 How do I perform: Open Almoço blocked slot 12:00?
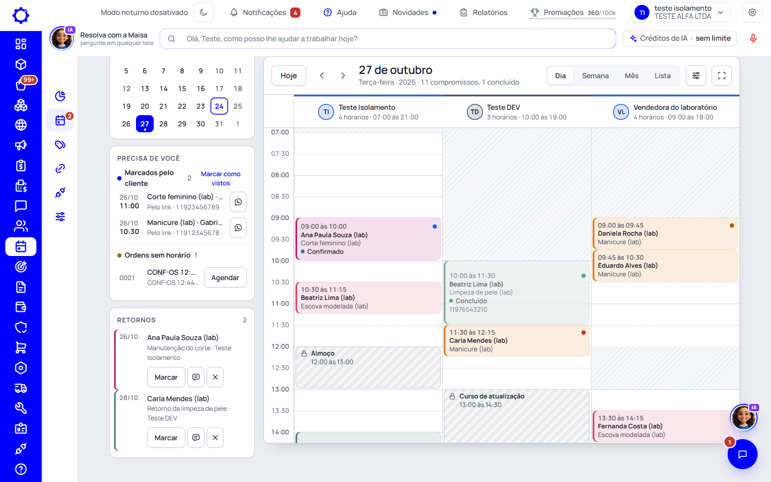click(368, 367)
